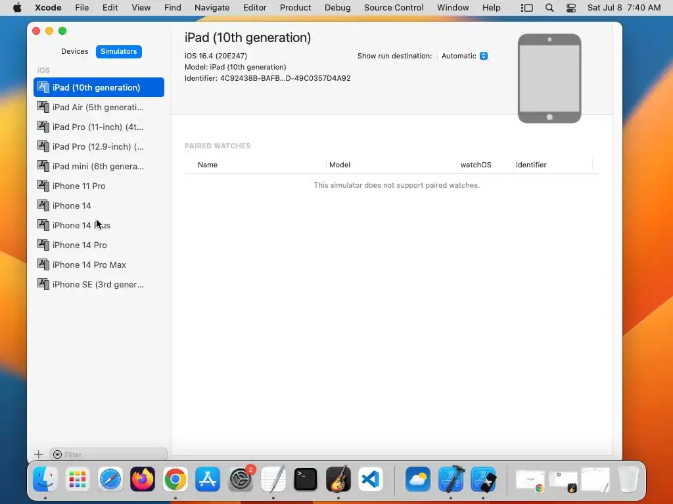Click the simulator icon beside iPad Air

[x=43, y=107]
